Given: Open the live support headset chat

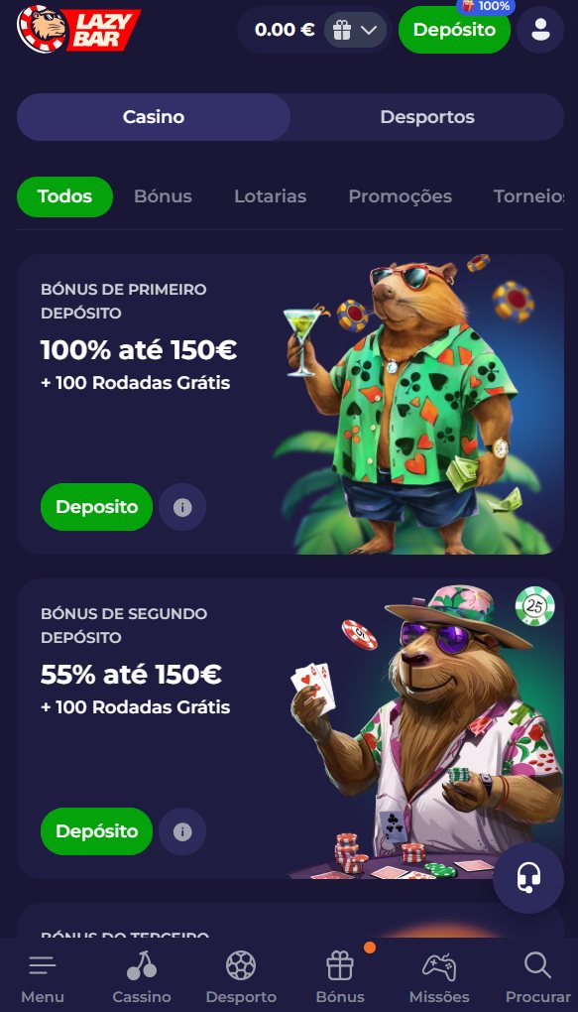Looking at the screenshot, I should [x=528, y=878].
